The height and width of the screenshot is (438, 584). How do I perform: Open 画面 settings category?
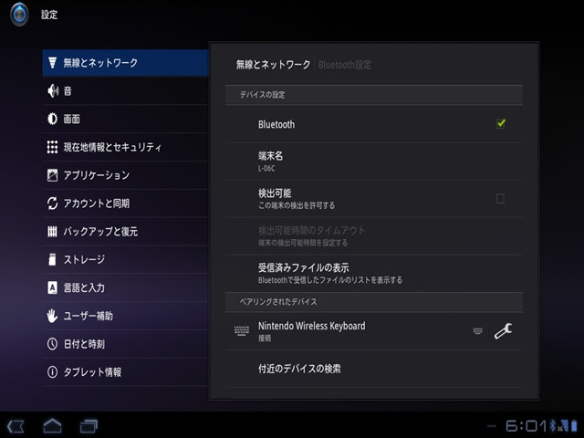126,119
